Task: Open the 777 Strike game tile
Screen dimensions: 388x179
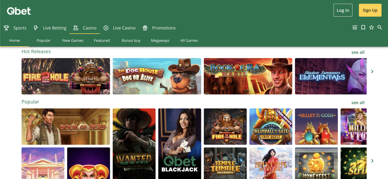Action: coord(353,163)
